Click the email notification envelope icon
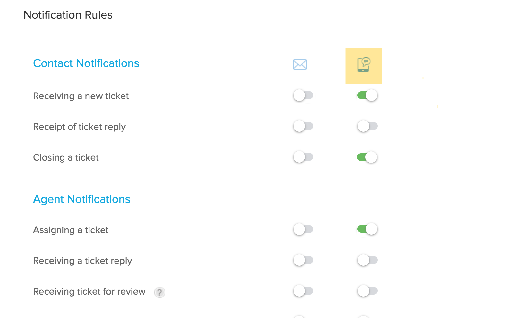This screenshot has width=511, height=318. click(300, 64)
